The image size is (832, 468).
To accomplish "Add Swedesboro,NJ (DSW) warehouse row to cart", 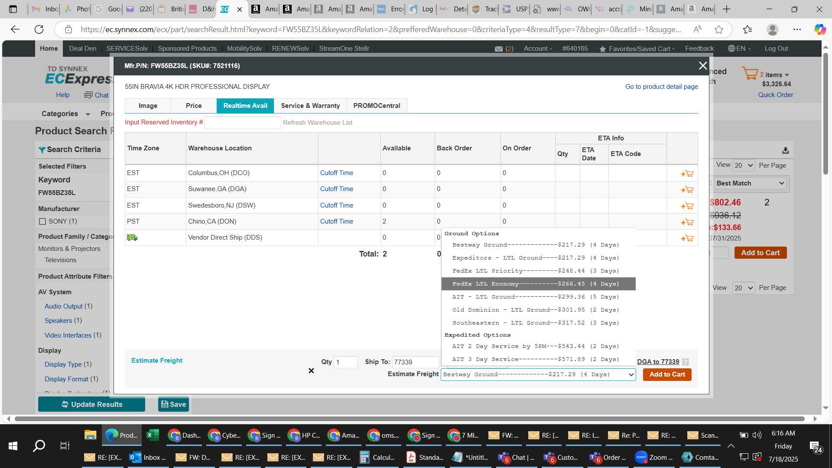I will [687, 206].
